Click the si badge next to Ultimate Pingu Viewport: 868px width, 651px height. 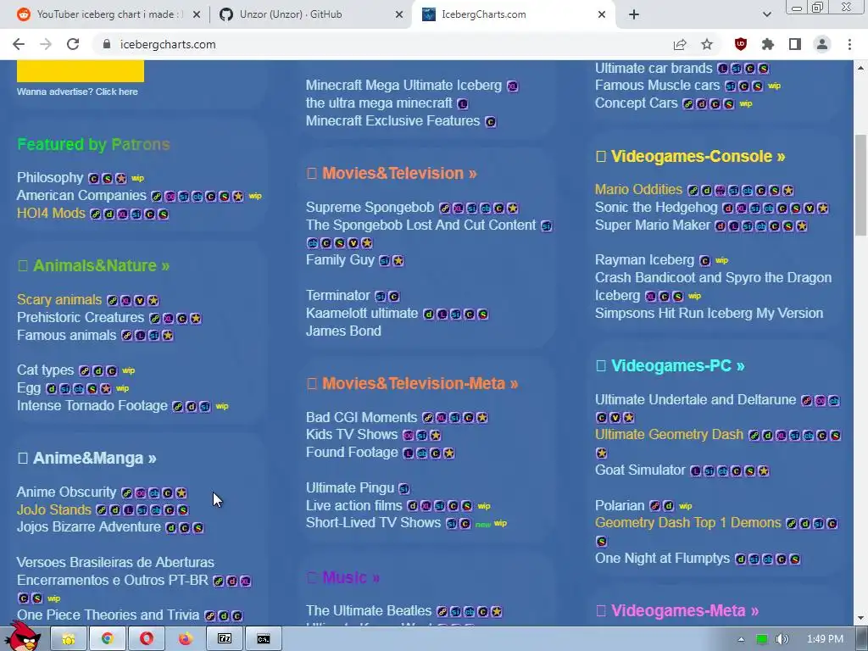point(404,489)
